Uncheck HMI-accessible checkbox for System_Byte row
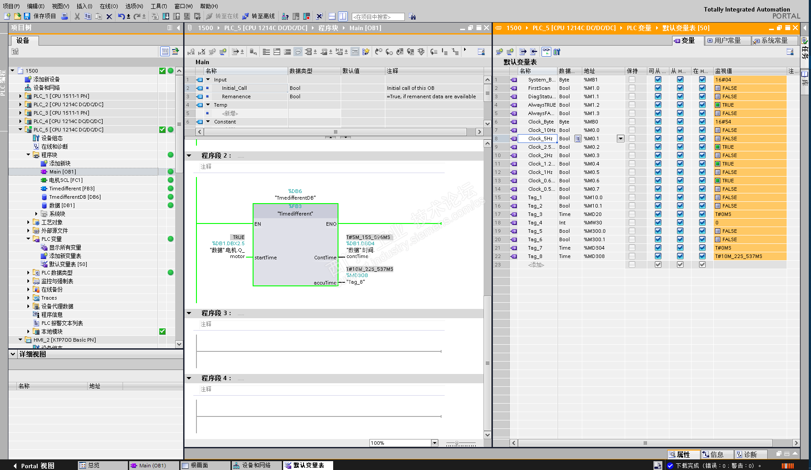The height and width of the screenshot is (470, 811). pos(658,80)
